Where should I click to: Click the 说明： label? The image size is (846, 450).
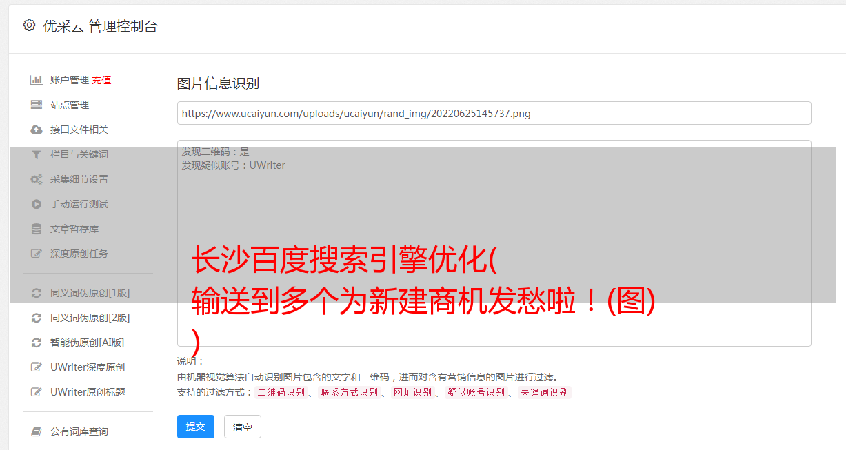pyautogui.click(x=190, y=361)
